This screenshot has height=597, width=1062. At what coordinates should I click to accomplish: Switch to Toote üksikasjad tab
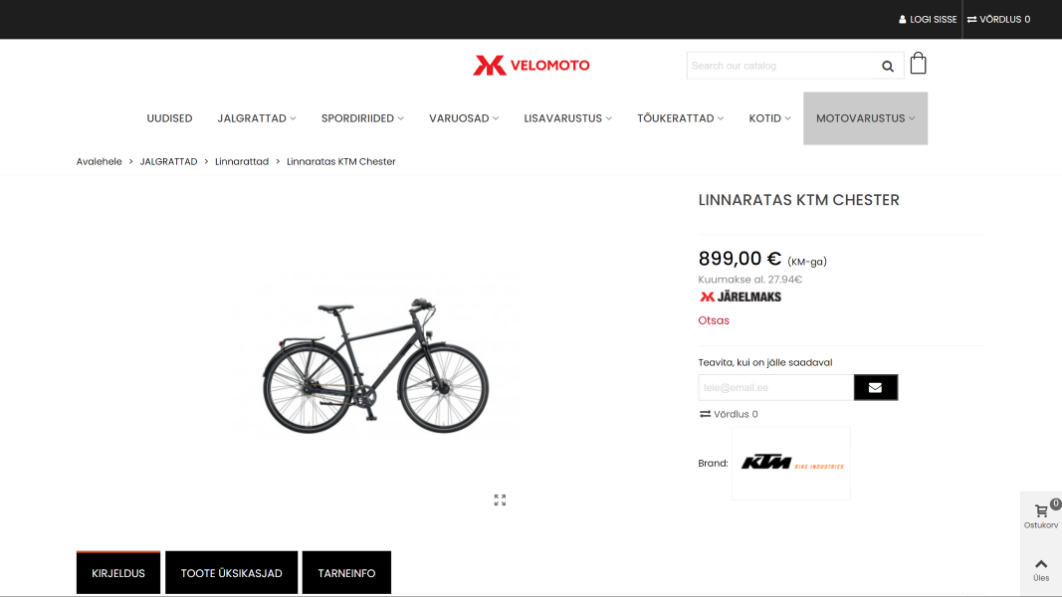tap(232, 573)
